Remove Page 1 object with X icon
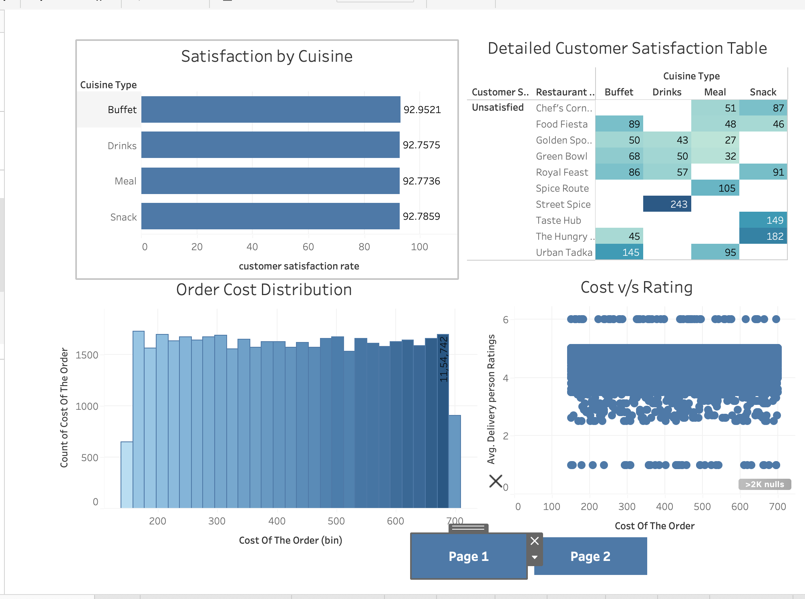This screenshot has width=805, height=599. (x=535, y=541)
